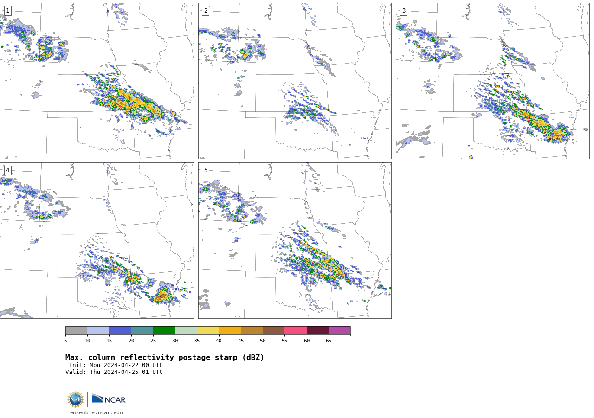The image size is (594, 418).
Task: Click the panel number label 5
Action: [206, 170]
